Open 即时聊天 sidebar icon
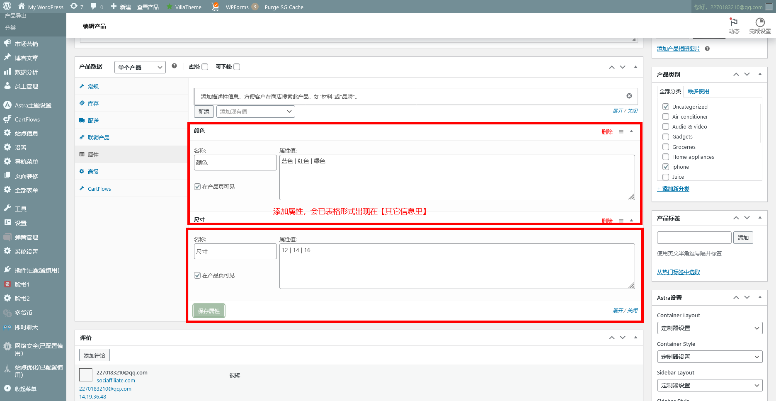 point(7,327)
